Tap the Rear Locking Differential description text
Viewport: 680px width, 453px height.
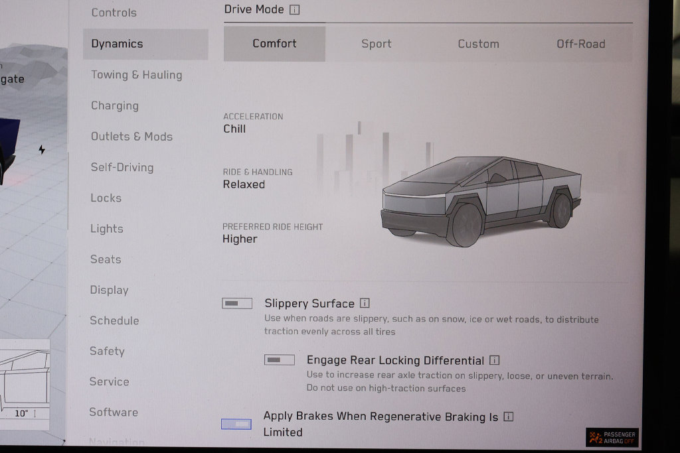pyautogui.click(x=460, y=382)
